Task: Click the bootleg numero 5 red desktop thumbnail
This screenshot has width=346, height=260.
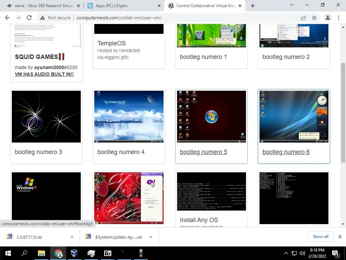Action: tap(212, 116)
